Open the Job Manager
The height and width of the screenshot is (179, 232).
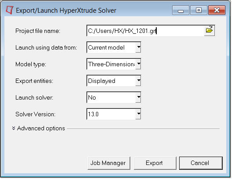click(x=109, y=163)
